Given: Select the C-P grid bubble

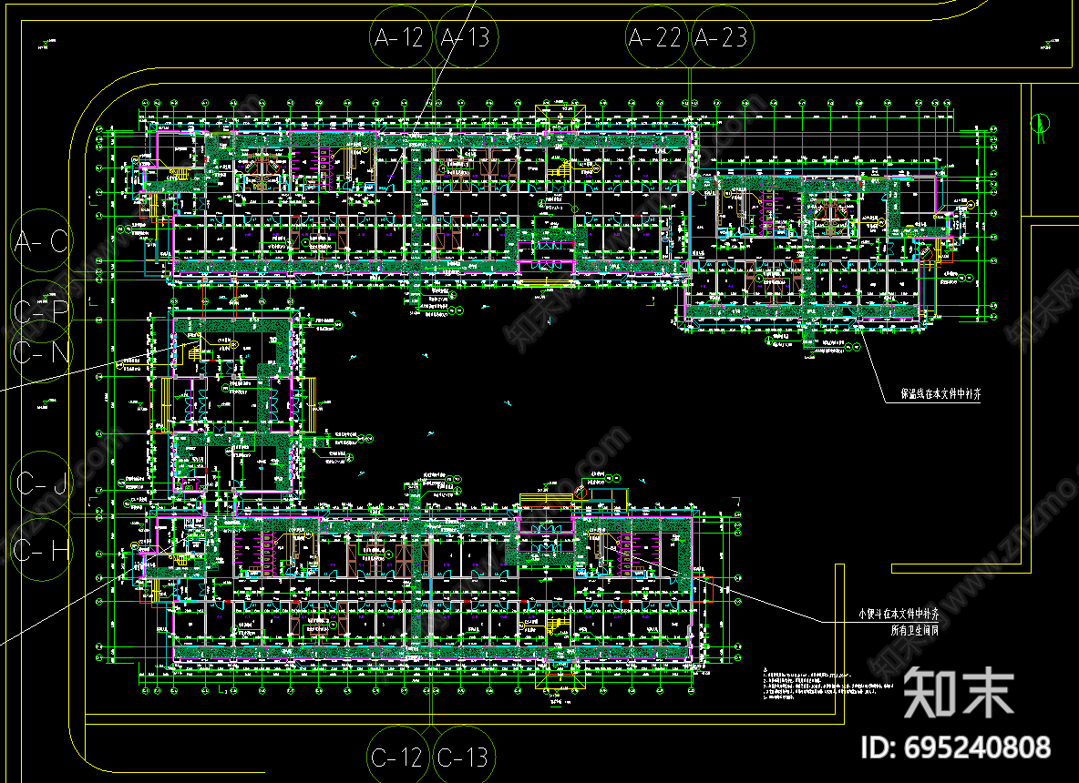Looking at the screenshot, I should pyautogui.click(x=42, y=311).
